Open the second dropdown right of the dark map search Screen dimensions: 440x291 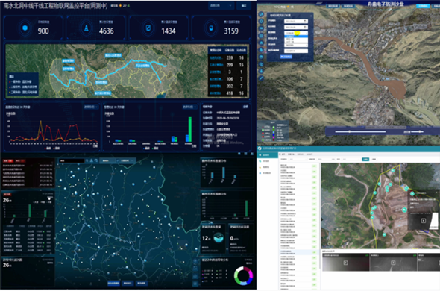coord(127,160)
